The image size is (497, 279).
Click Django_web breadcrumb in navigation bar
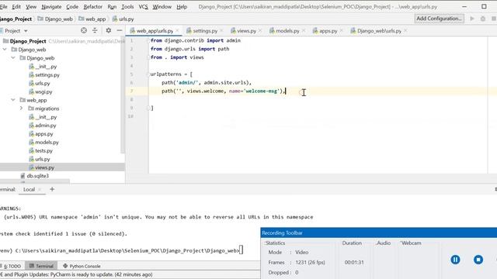pos(55,19)
